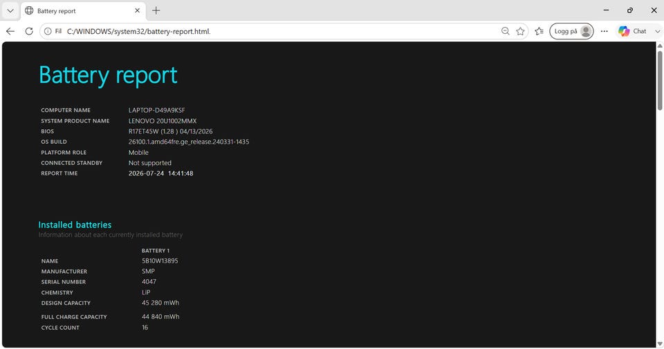View site information icon in address bar
Image resolution: width=664 pixels, height=349 pixels.
click(48, 31)
